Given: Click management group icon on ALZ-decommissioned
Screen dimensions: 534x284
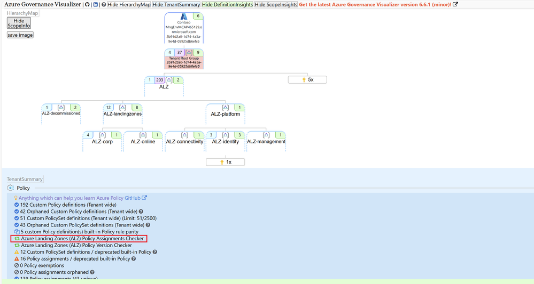Looking at the screenshot, I should (x=61, y=108).
